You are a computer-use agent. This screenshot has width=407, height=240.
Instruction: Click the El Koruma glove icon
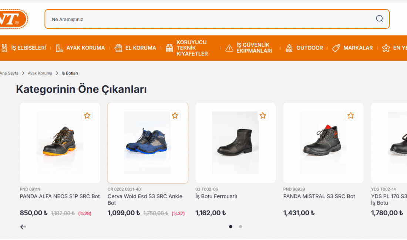(x=118, y=48)
